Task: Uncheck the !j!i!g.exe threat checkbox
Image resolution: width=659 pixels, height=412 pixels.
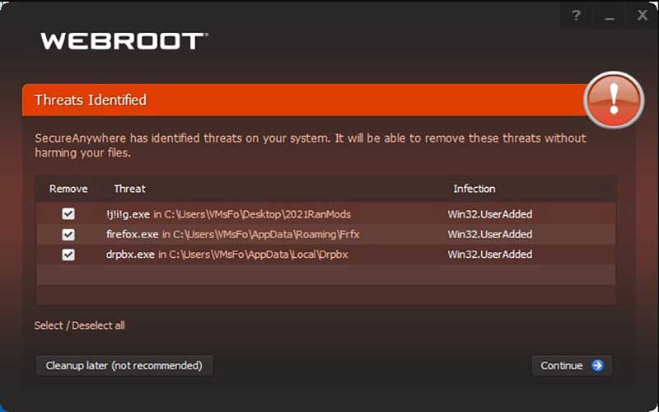Action: tap(68, 214)
